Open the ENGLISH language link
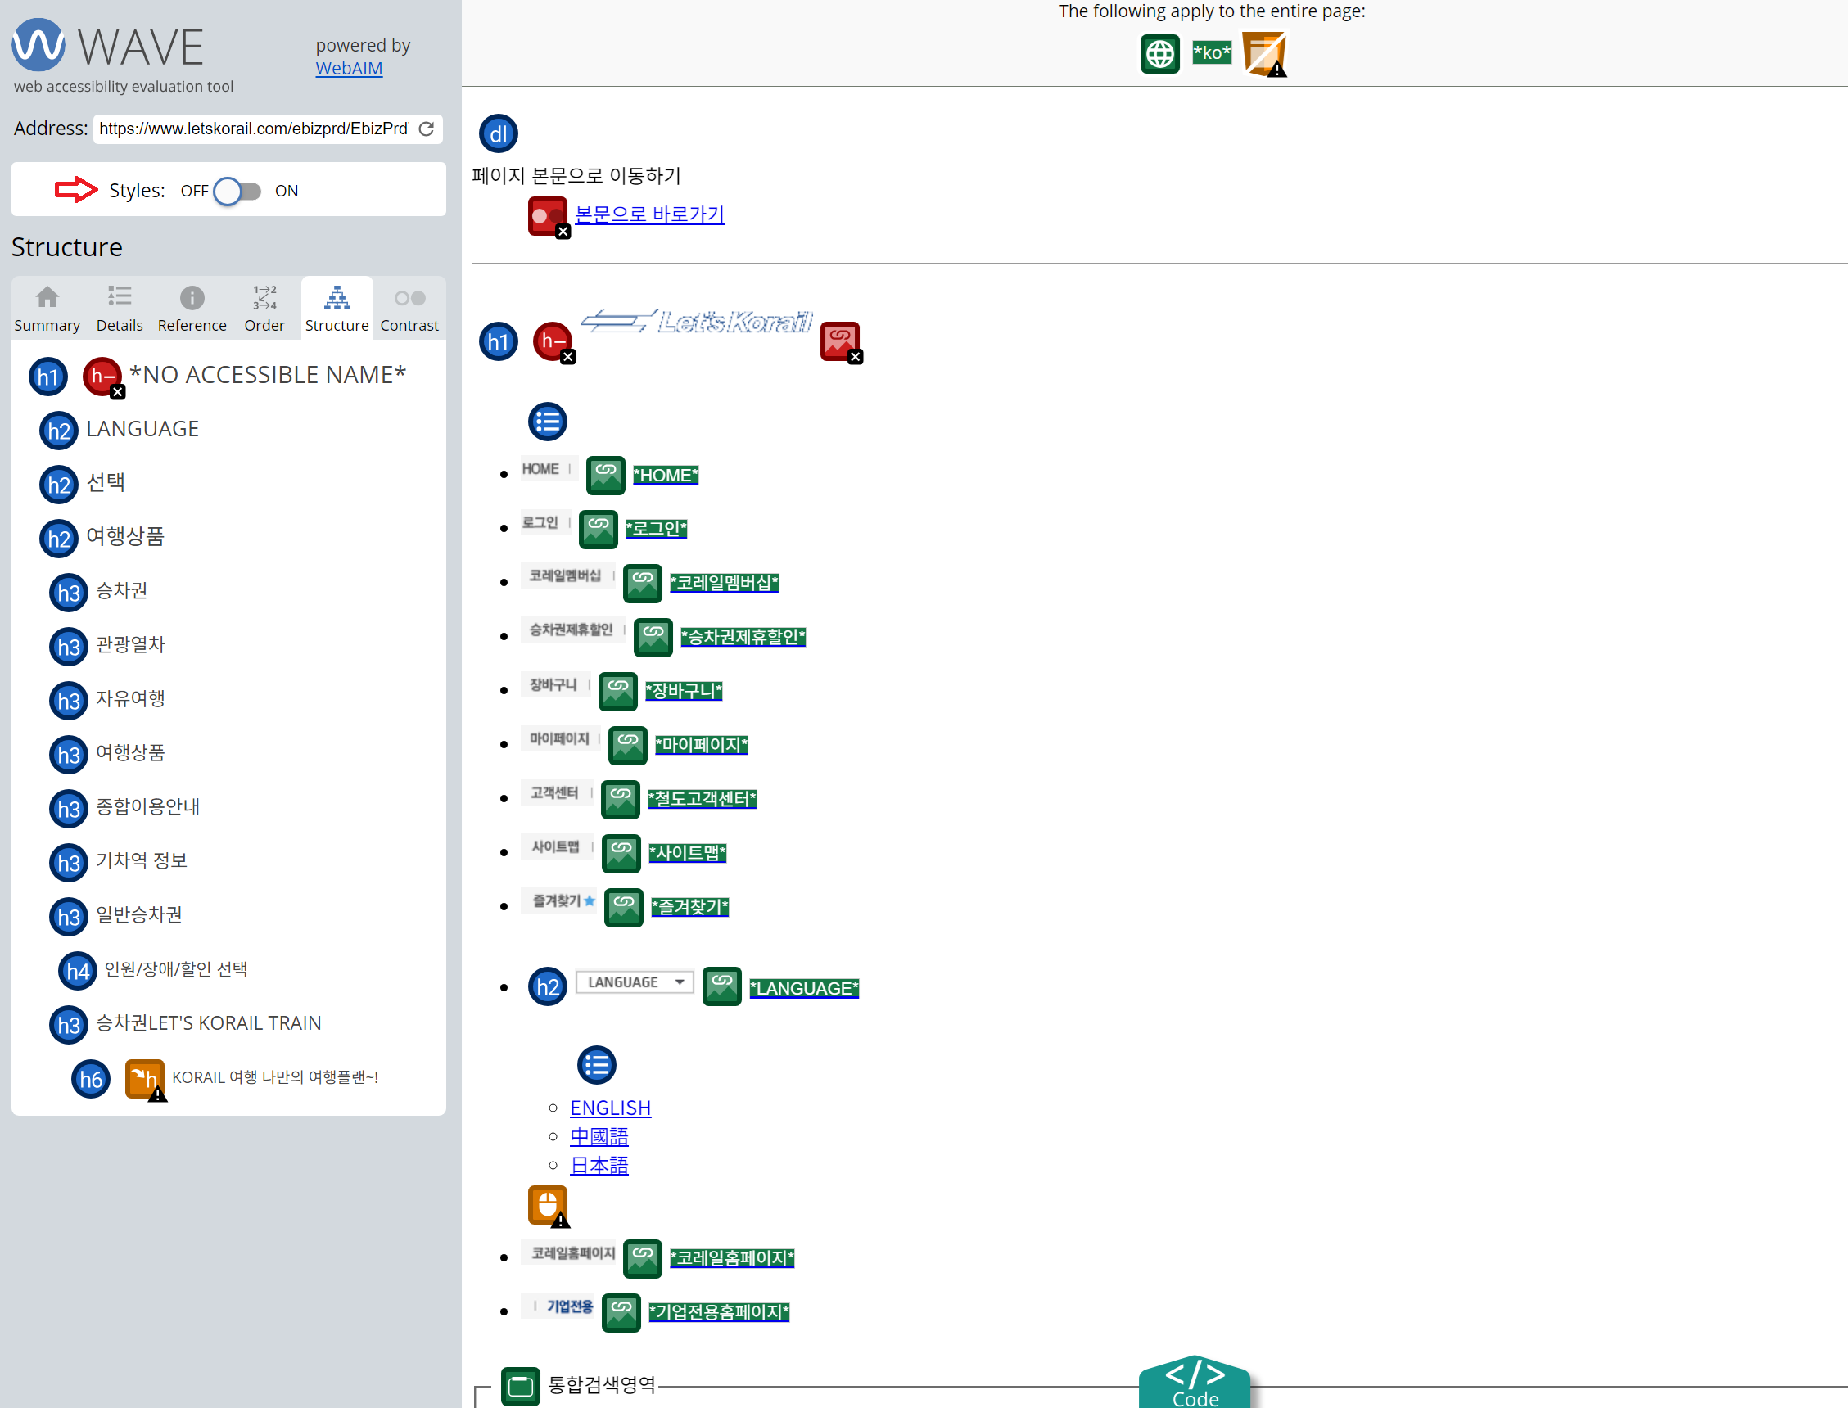 (610, 1108)
